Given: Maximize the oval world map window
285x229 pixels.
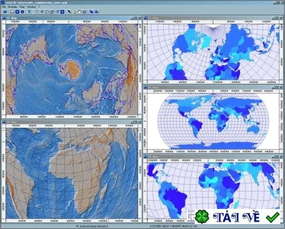Looking at the screenshot, I should (x=277, y=87).
